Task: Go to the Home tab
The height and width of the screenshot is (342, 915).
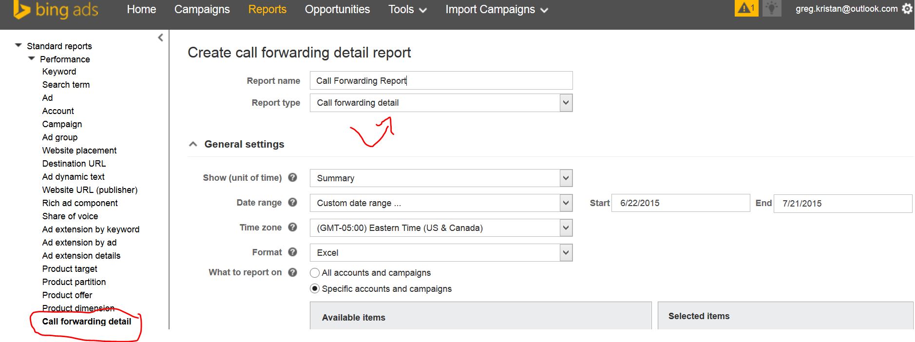Action: point(141,9)
